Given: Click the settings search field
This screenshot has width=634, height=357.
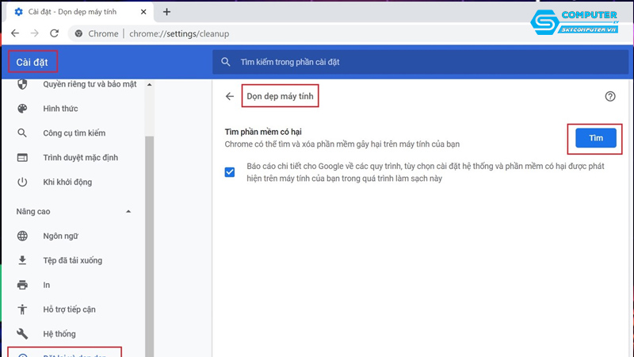Looking at the screenshot, I should click(412, 62).
